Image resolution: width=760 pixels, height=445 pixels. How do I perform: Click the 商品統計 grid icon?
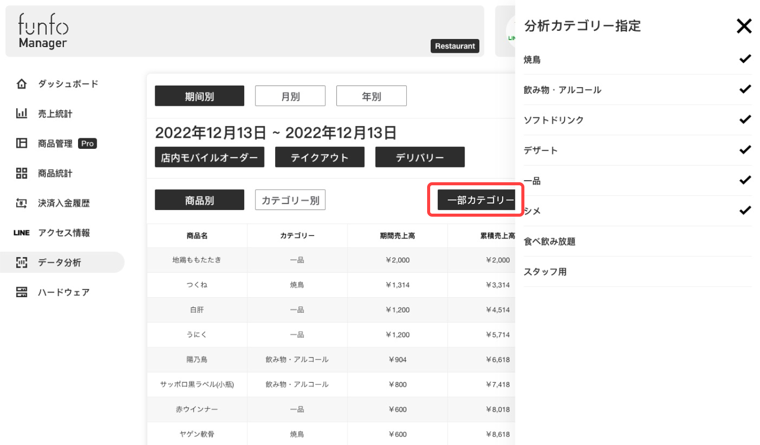22,173
